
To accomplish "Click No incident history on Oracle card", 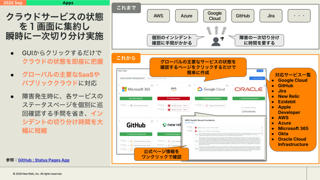I will coord(249,107).
